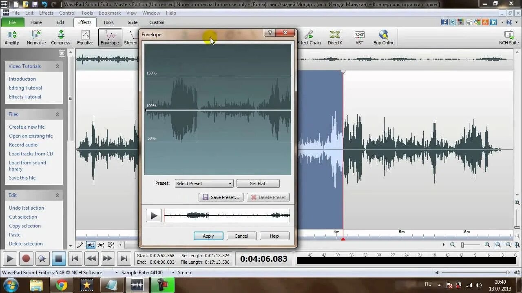This screenshot has width=522, height=293.
Task: Click the Windows Start button
Action: (x=11, y=285)
